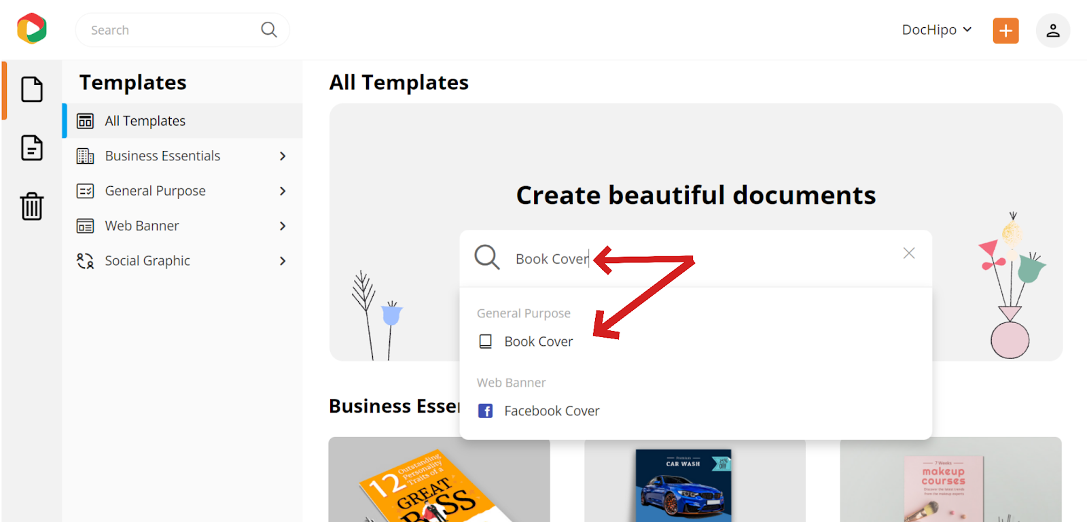Select Web Banner category
Screen dimensions: 1087x522
[182, 226]
